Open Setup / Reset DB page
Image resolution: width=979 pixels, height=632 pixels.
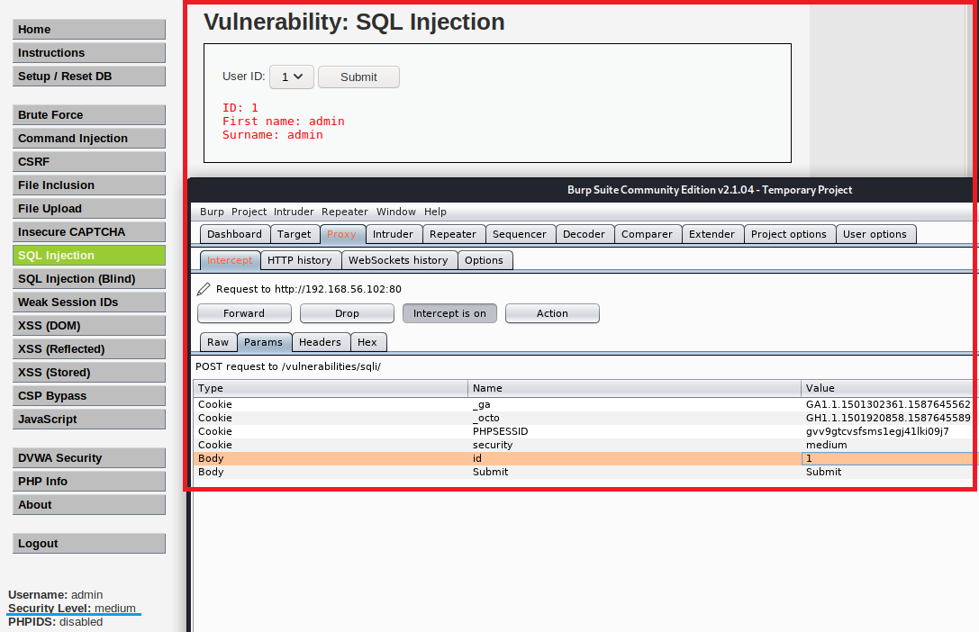coord(88,77)
